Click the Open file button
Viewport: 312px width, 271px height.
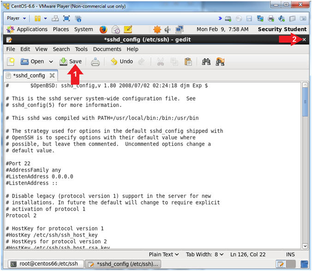pos(32,61)
